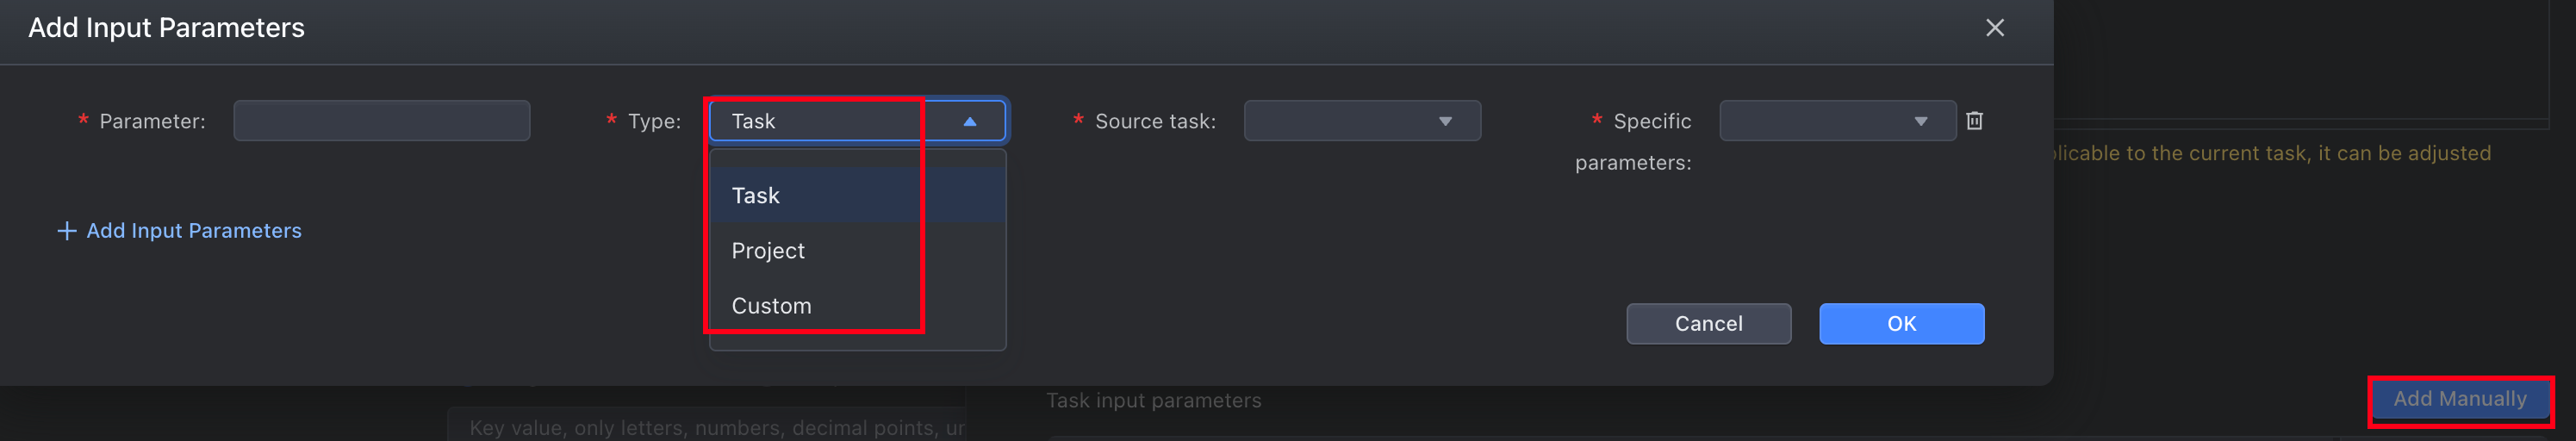Click the Source task dropdown arrow
The image size is (2576, 441).
[x=1445, y=121]
